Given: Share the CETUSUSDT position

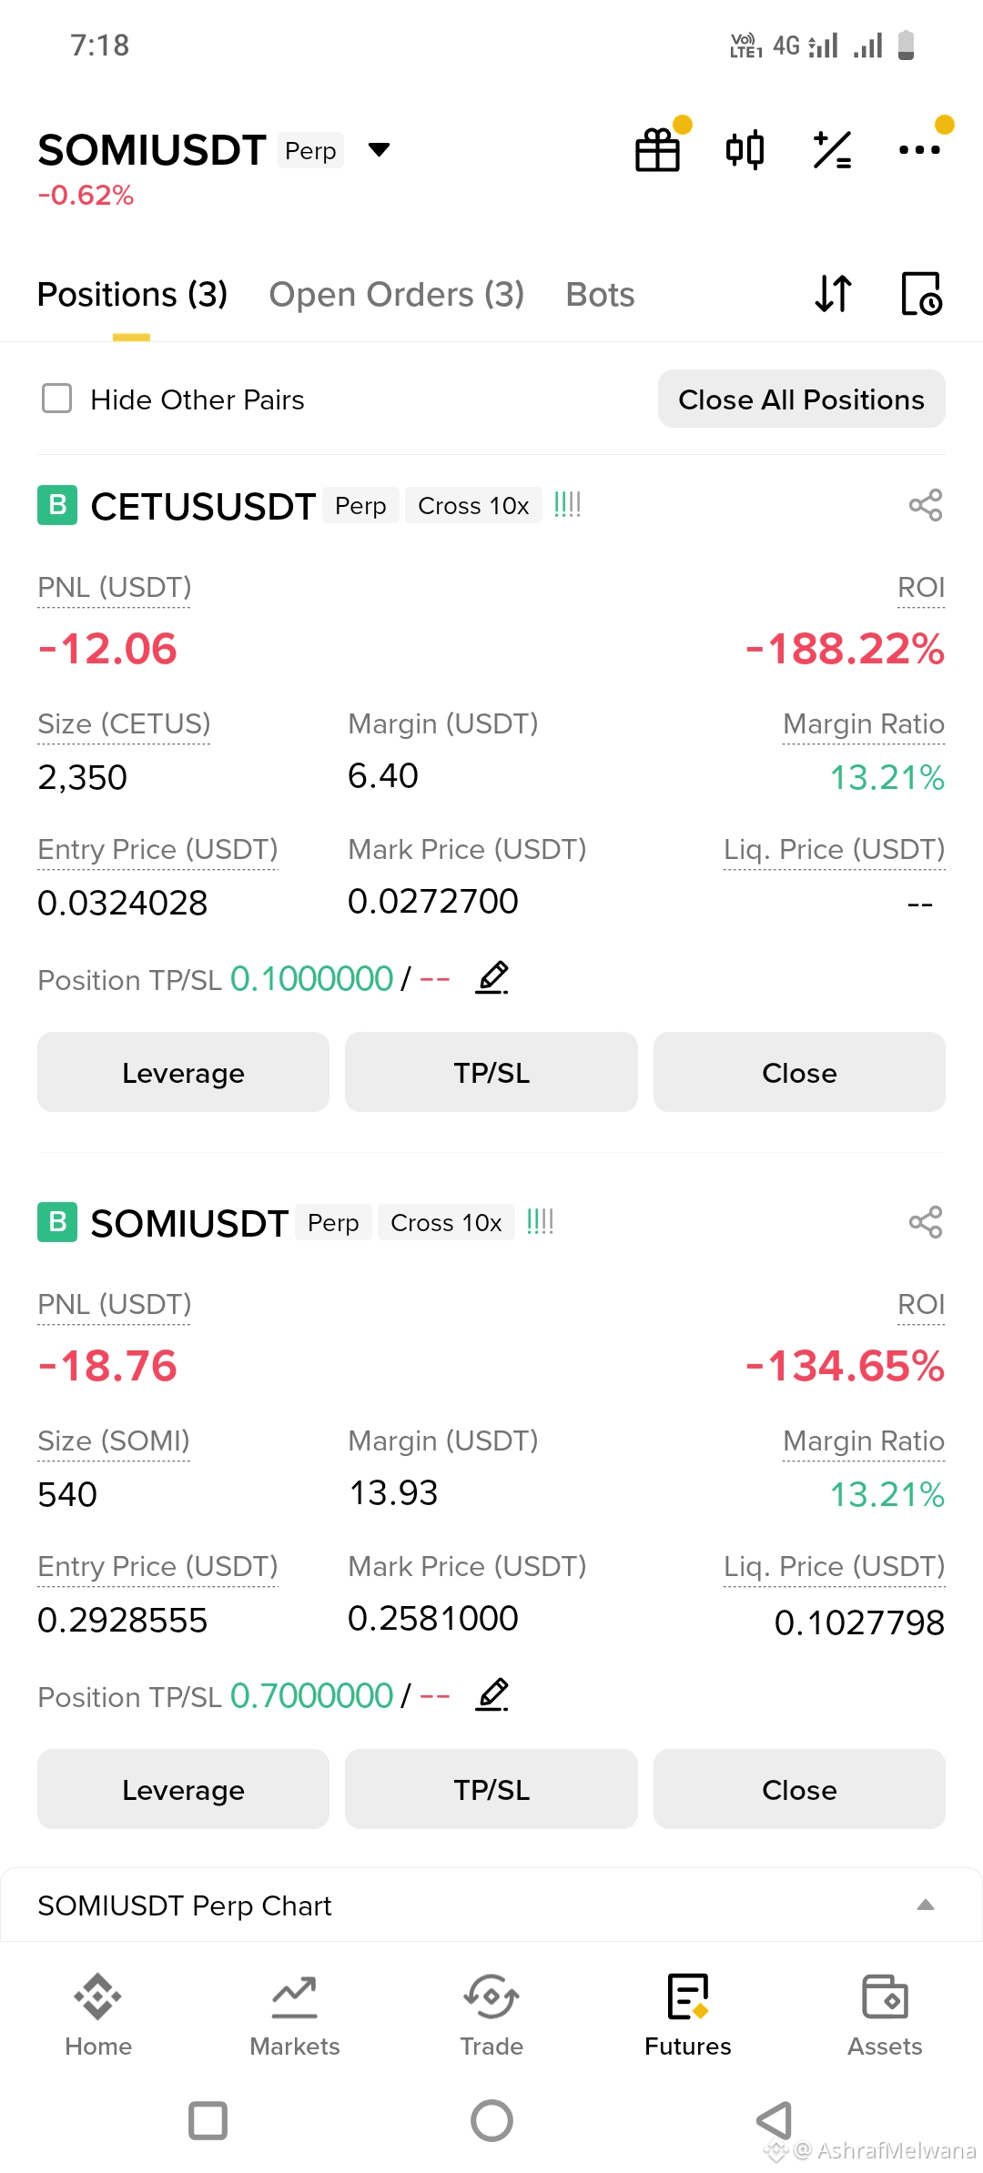Looking at the screenshot, I should point(925,506).
